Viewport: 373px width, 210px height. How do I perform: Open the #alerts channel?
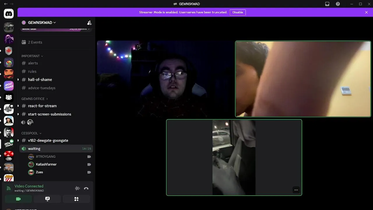point(56,63)
